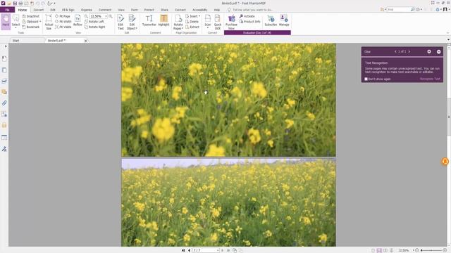Click the zoom out magnifier in ribbon
451x253 pixels.
[86, 16]
